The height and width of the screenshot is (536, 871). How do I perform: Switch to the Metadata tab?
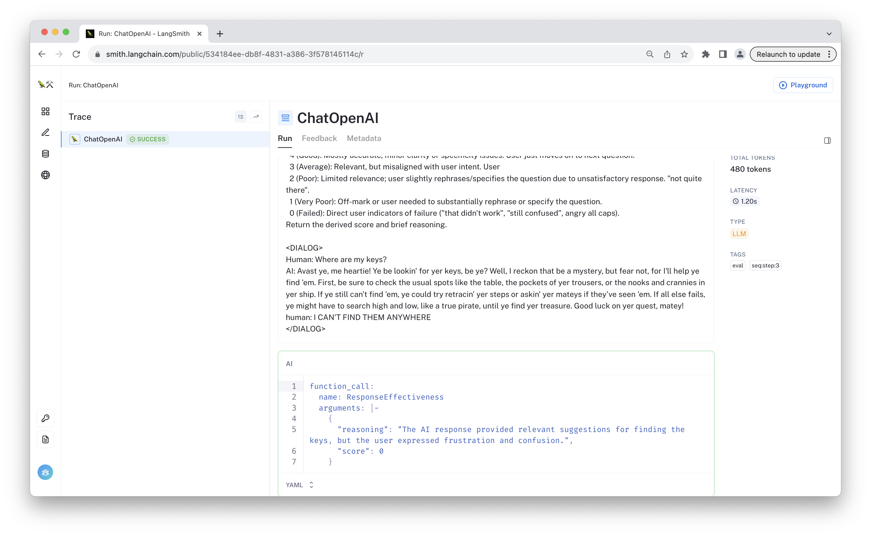[364, 138]
